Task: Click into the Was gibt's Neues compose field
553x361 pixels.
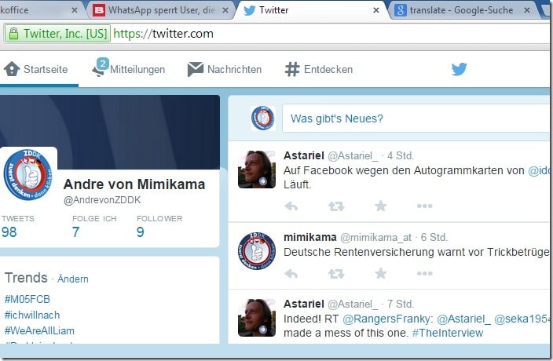Action: click(x=416, y=119)
